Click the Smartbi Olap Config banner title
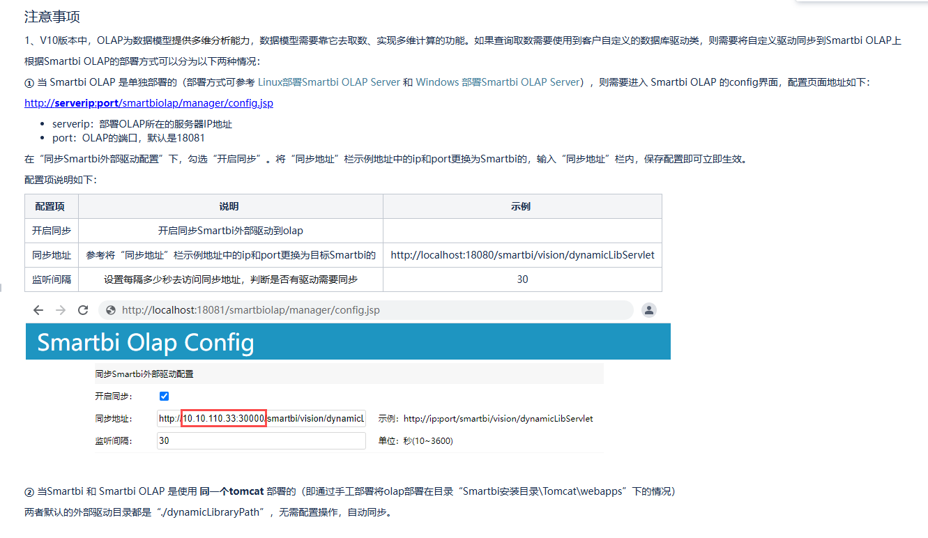Viewport: 928px width, 538px height. (146, 342)
